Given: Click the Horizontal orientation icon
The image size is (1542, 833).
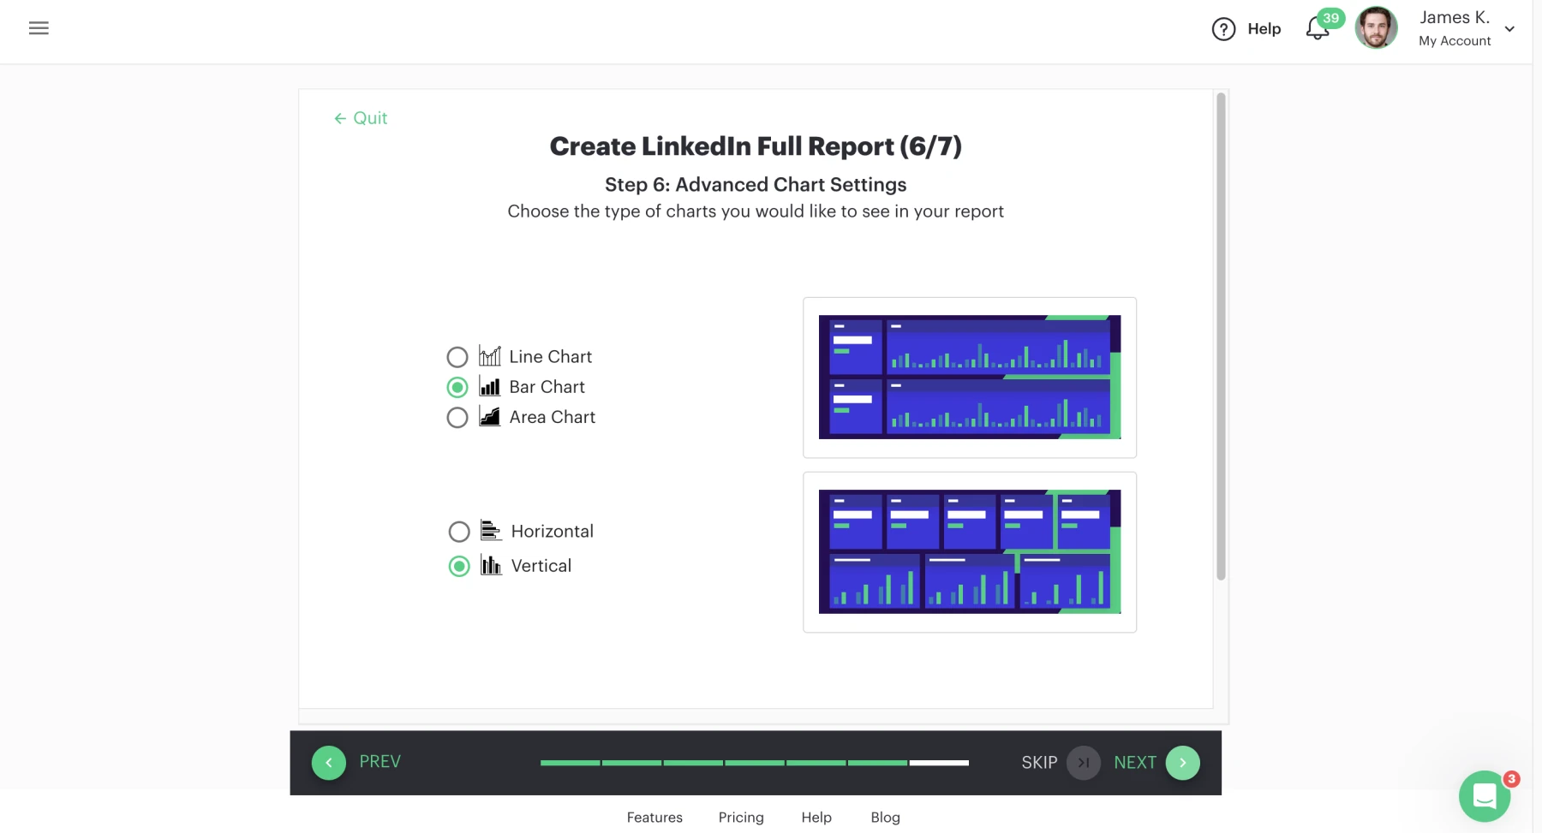Looking at the screenshot, I should coord(491,531).
